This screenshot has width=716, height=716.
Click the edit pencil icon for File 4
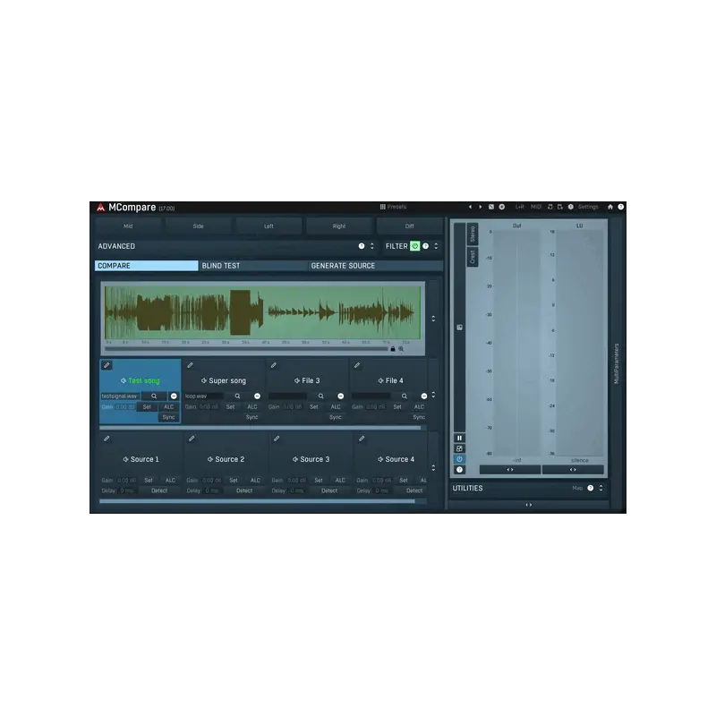point(357,365)
